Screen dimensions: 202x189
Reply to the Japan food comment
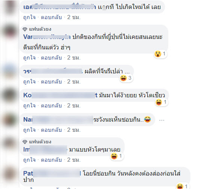(x=51, y=58)
